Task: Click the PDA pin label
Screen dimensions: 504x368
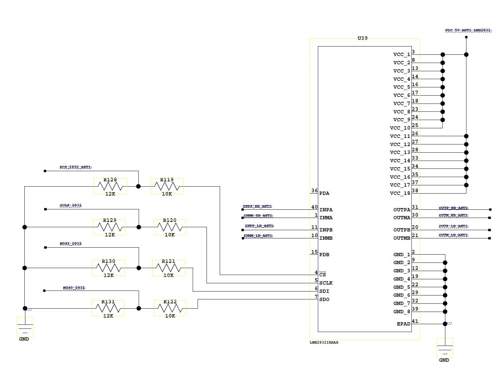Action: click(x=324, y=193)
